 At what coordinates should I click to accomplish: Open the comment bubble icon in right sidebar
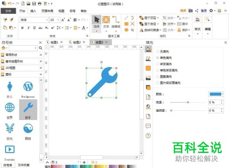(148, 126)
